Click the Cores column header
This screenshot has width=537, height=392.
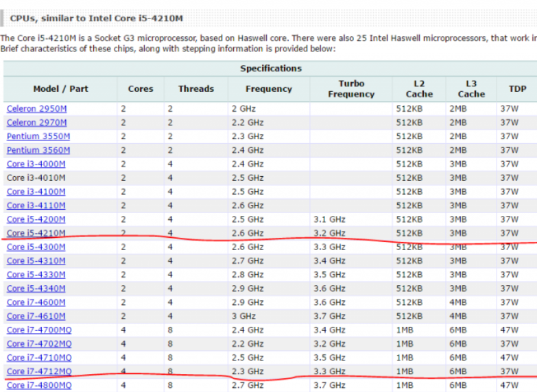(x=141, y=89)
